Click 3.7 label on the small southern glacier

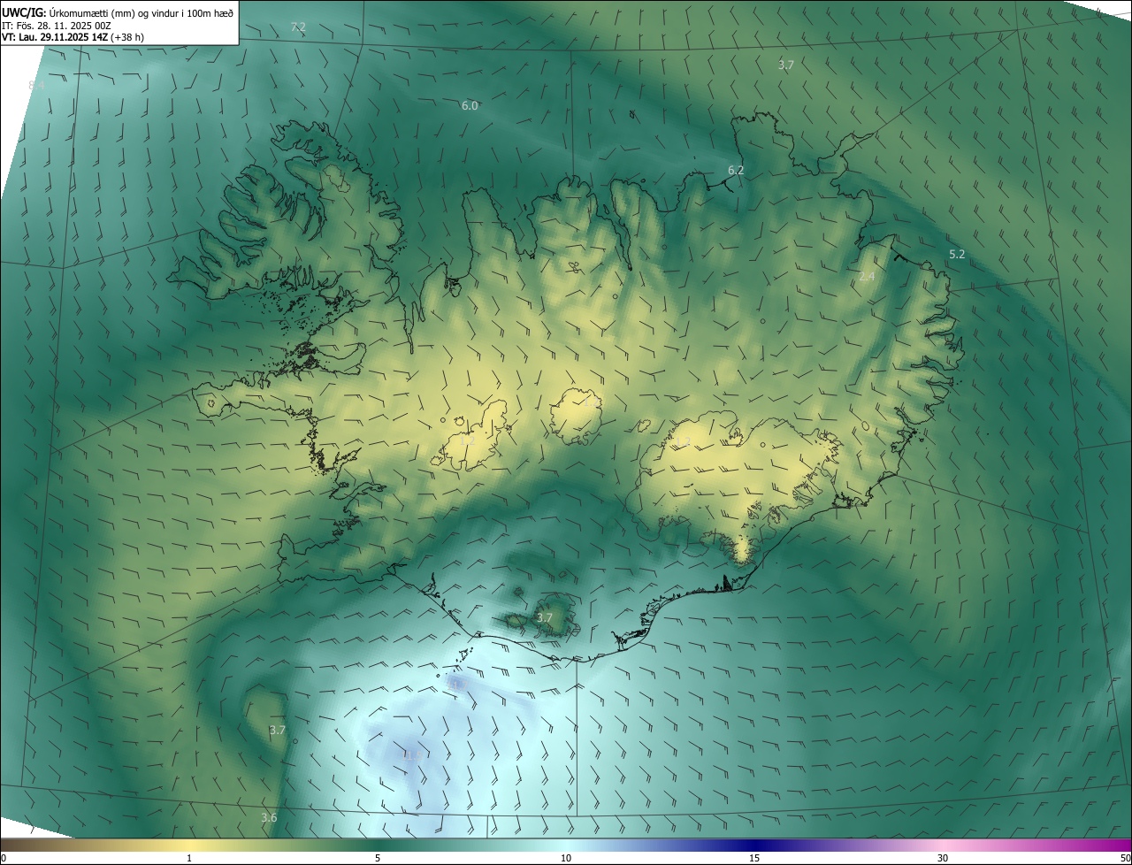pyautogui.click(x=545, y=617)
